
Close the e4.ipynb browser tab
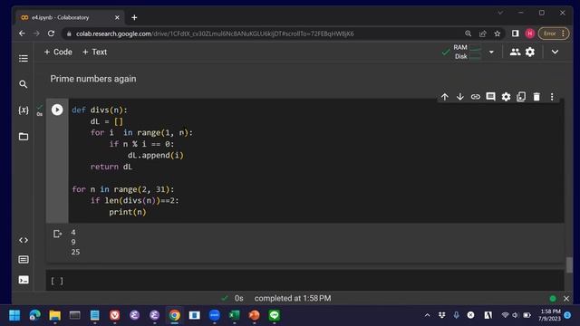click(x=117, y=17)
